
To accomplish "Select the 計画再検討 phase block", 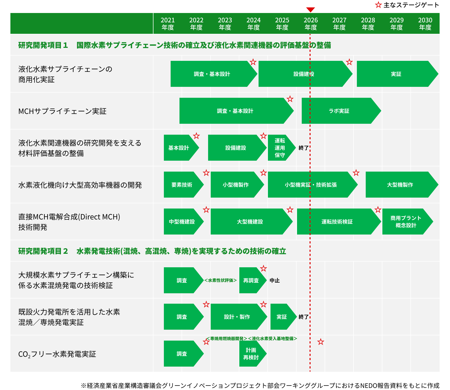I will (253, 354).
